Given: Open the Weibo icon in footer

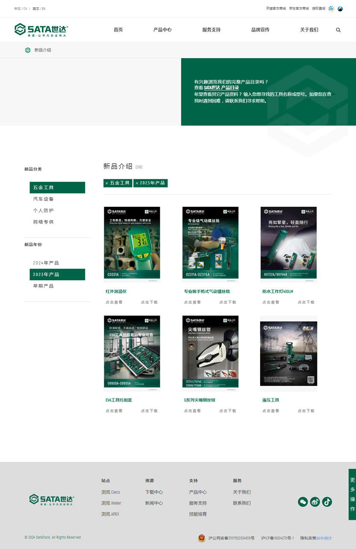Looking at the screenshot, I should [315, 502].
